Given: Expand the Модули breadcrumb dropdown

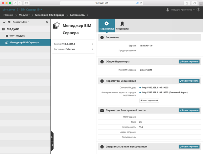Looking at the screenshot, I should pyautogui.click(x=24, y=15).
